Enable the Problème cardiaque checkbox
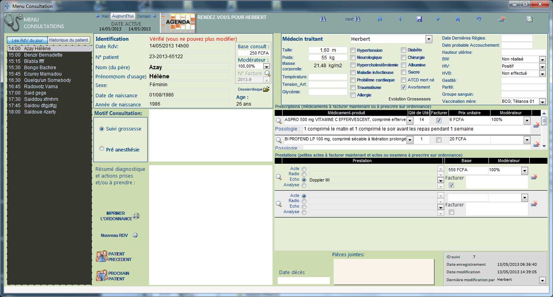The width and height of the screenshot is (553, 297). point(353,80)
